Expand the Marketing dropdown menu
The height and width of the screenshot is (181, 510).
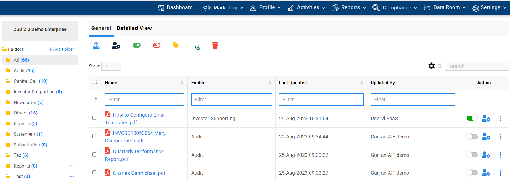point(223,8)
